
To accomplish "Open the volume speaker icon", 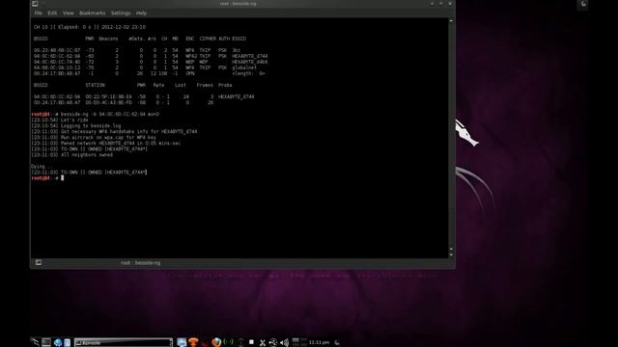I will pos(284,343).
